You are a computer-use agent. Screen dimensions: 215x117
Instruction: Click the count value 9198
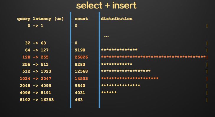pos(80,50)
